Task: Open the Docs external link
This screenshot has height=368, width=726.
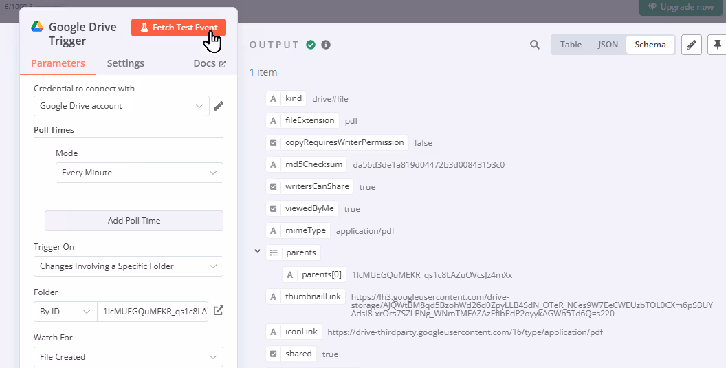Action: pos(210,63)
